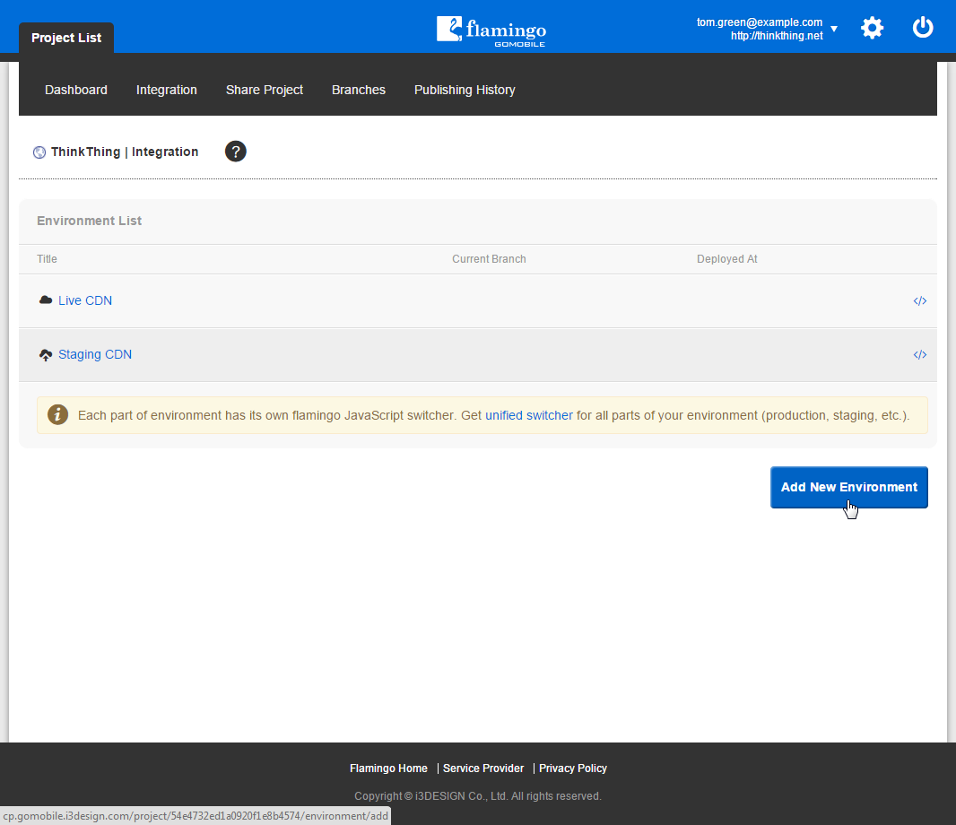Open the Share Project menu item
This screenshot has width=956, height=825.
coord(264,90)
